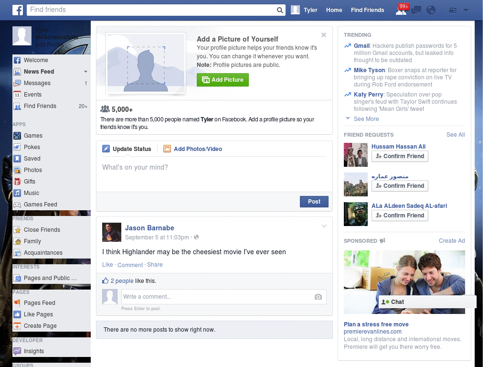This screenshot has width=489, height=367.
Task: Go to Home in top bar
Action: click(334, 10)
